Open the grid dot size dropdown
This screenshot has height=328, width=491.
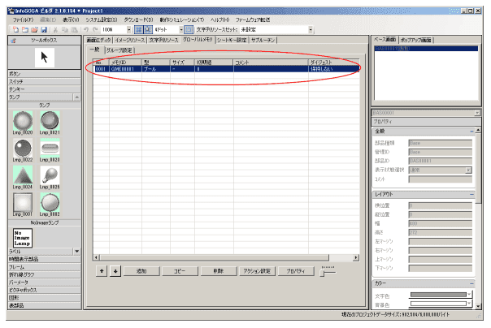(x=179, y=28)
